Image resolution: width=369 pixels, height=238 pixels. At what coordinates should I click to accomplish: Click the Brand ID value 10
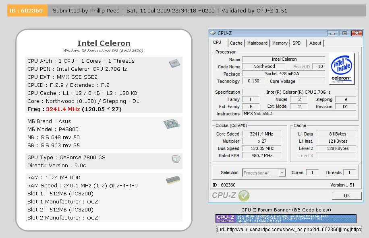click(x=320, y=66)
